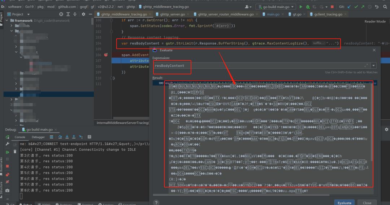Collapse the framework root folder
The width and height of the screenshot is (390, 205).
[x=7, y=20]
